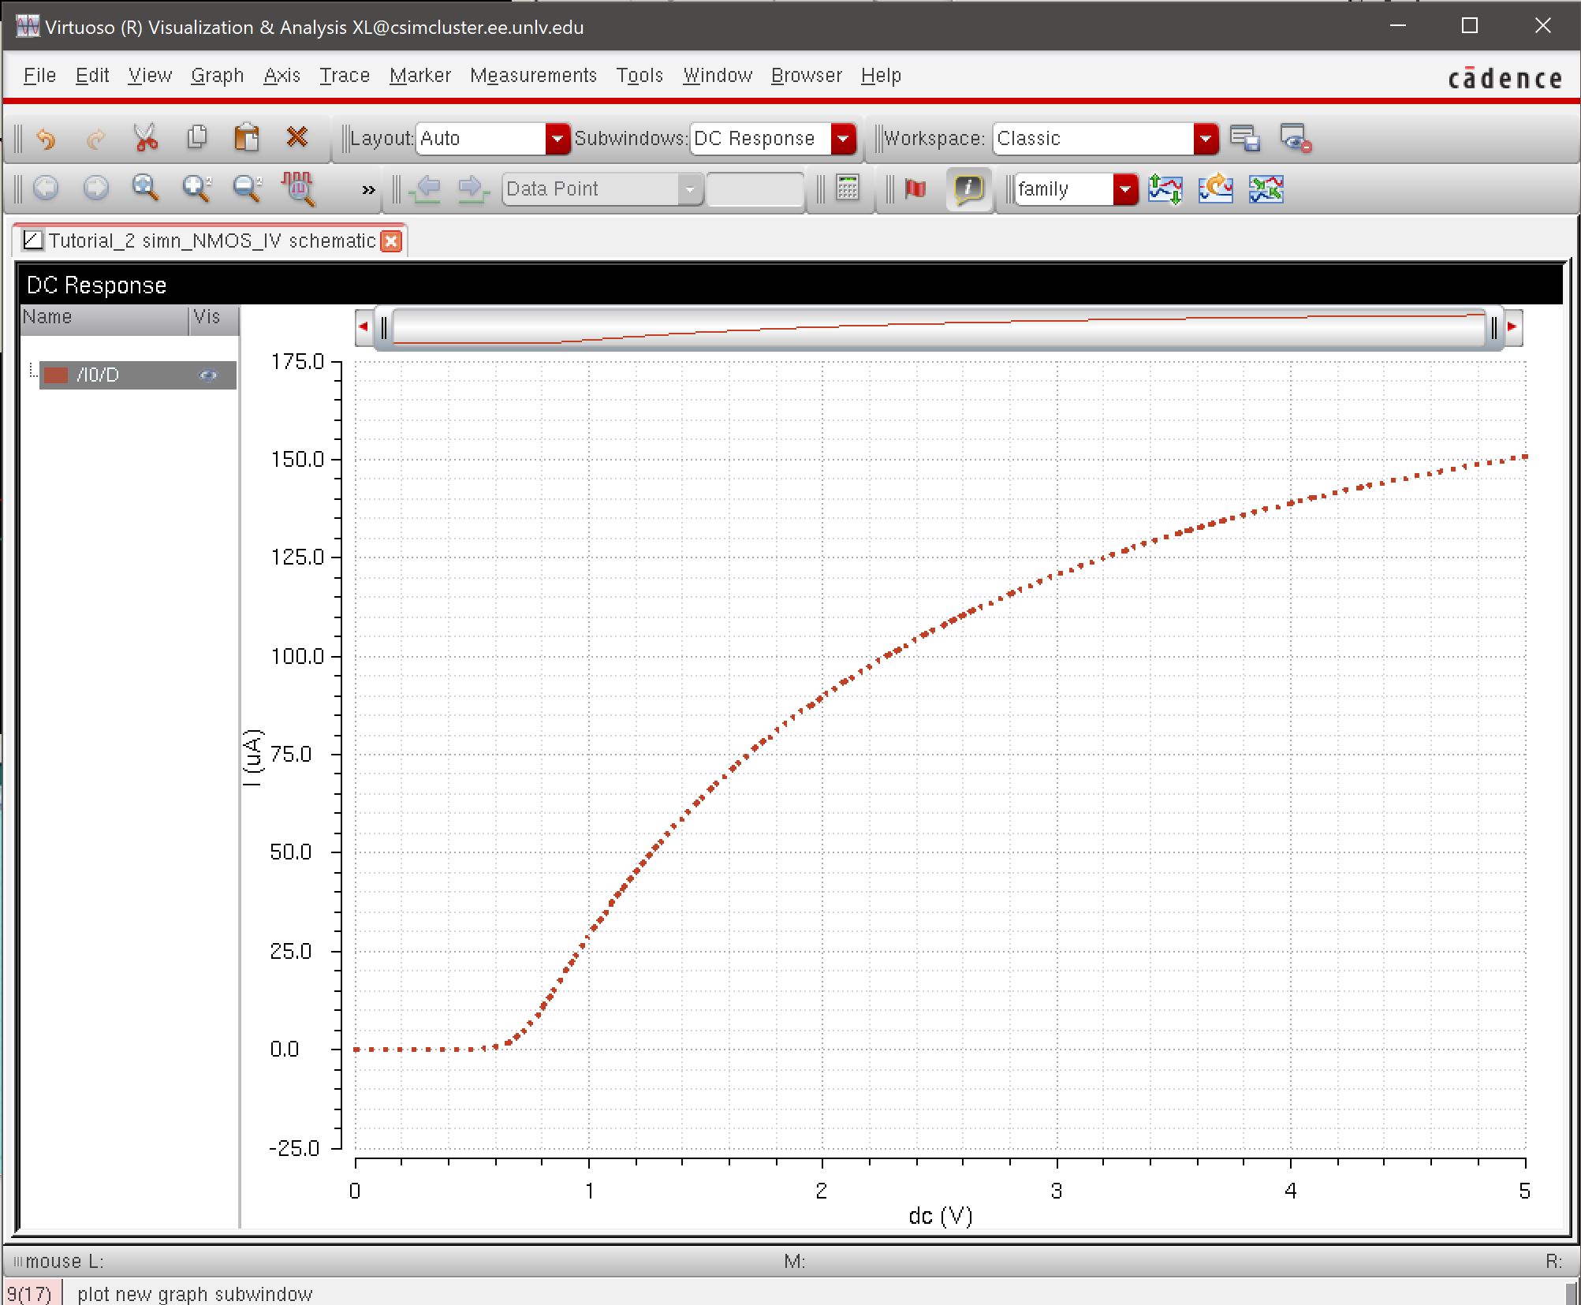
Task: Click the Redo arrow icon
Action: [95, 139]
